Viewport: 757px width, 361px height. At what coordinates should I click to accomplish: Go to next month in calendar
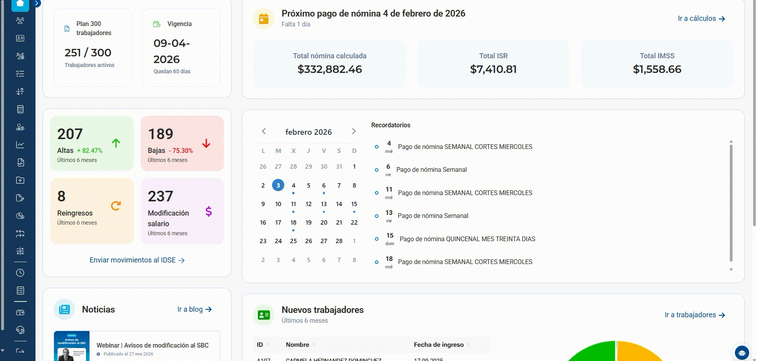click(x=354, y=131)
